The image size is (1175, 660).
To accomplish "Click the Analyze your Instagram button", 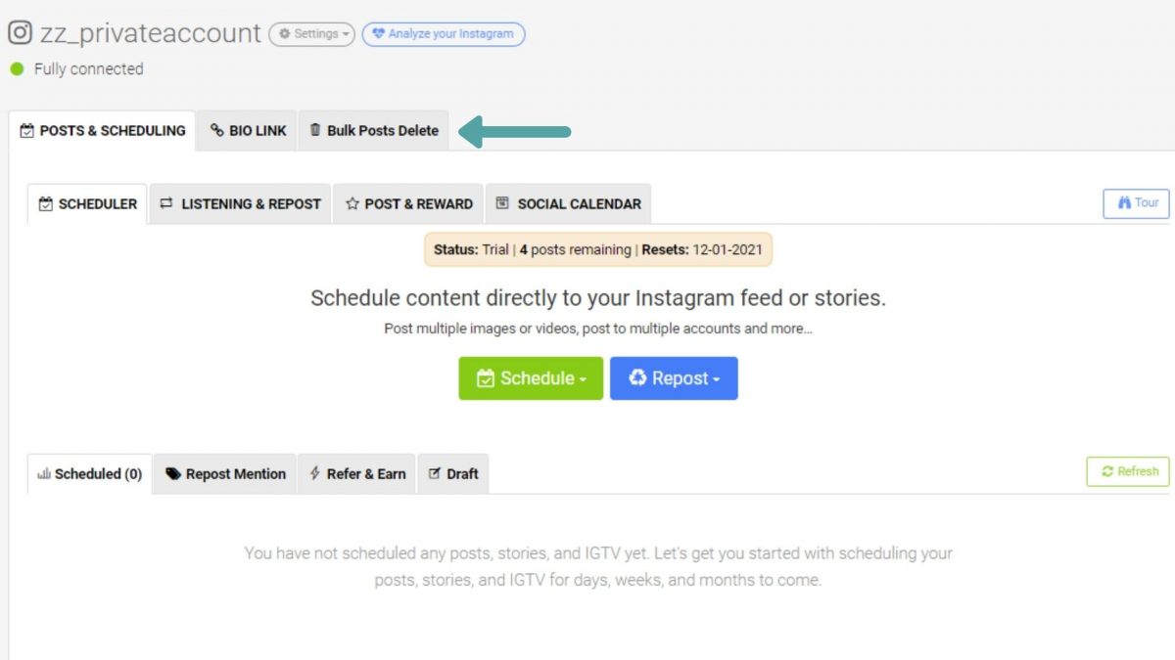I will [x=443, y=33].
